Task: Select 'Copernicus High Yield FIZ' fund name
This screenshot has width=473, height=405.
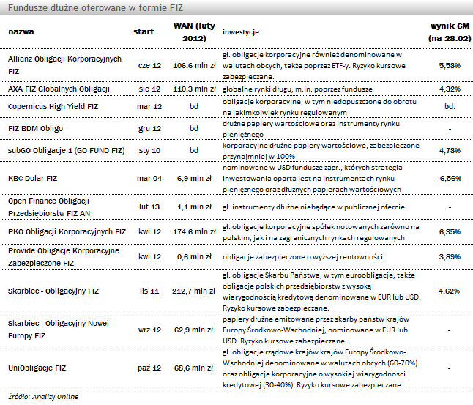Action: pos(53,106)
